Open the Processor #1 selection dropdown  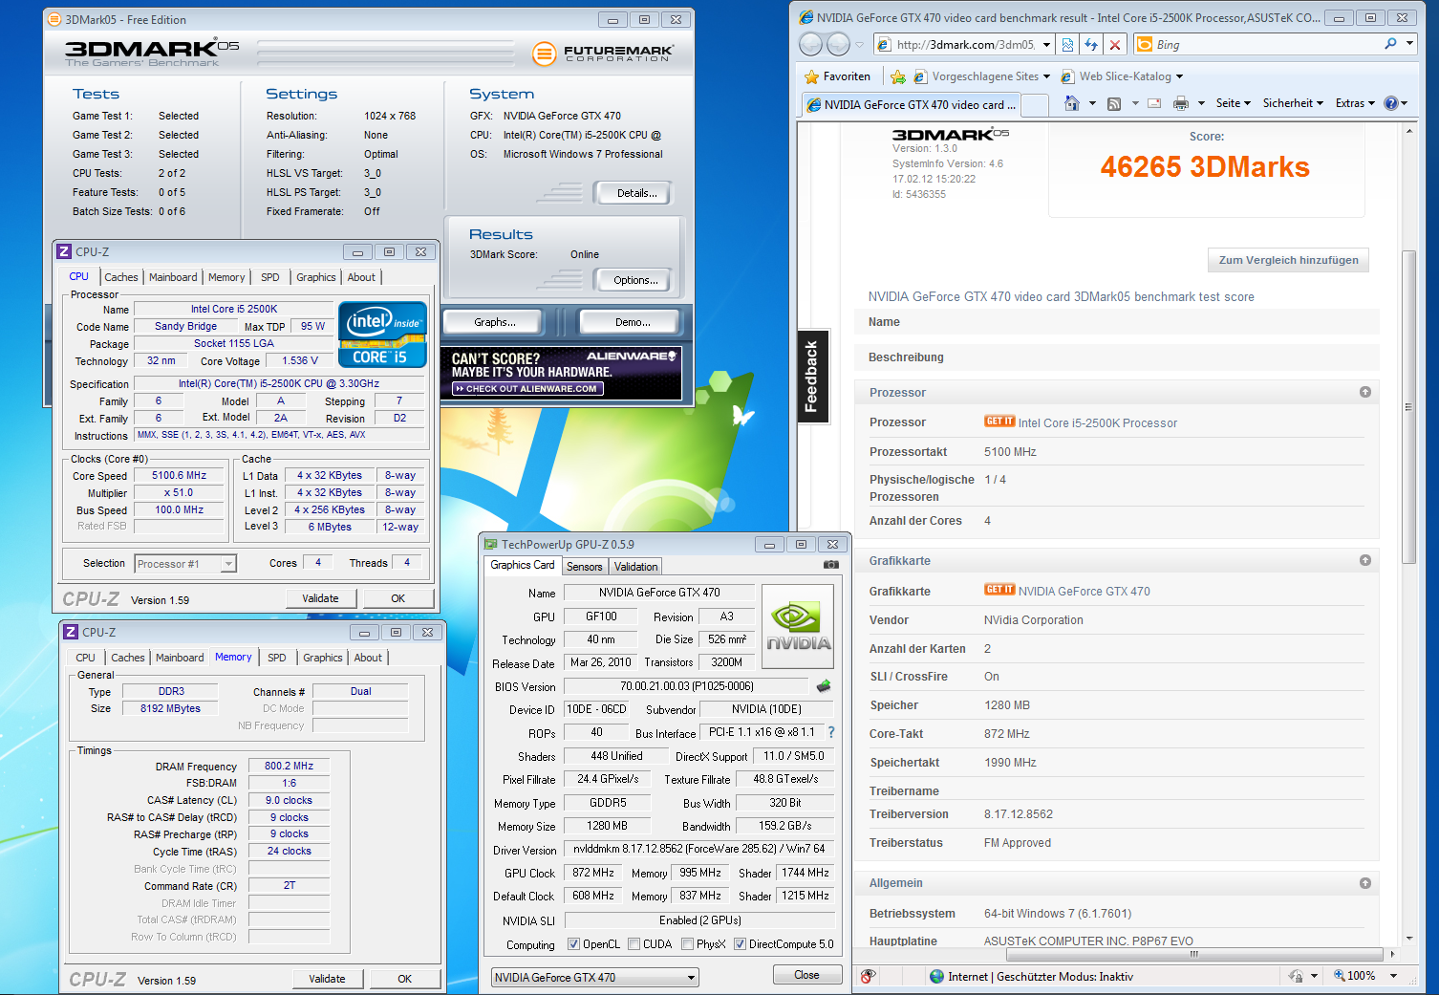click(x=228, y=564)
